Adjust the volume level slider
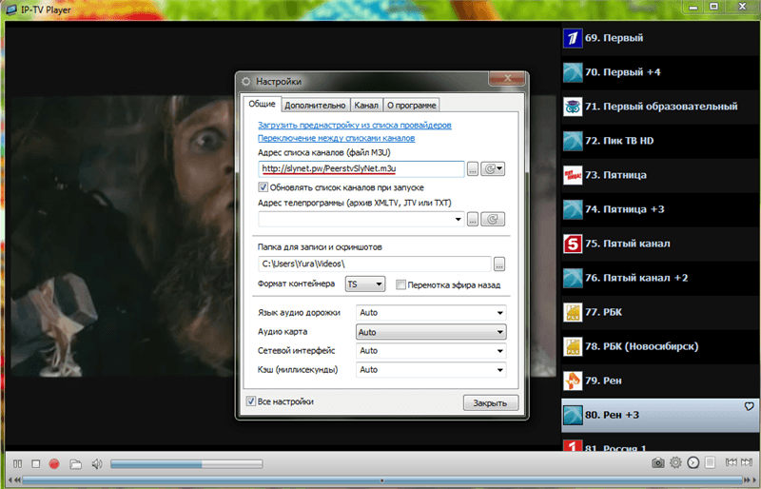The height and width of the screenshot is (489, 761). coord(186,464)
